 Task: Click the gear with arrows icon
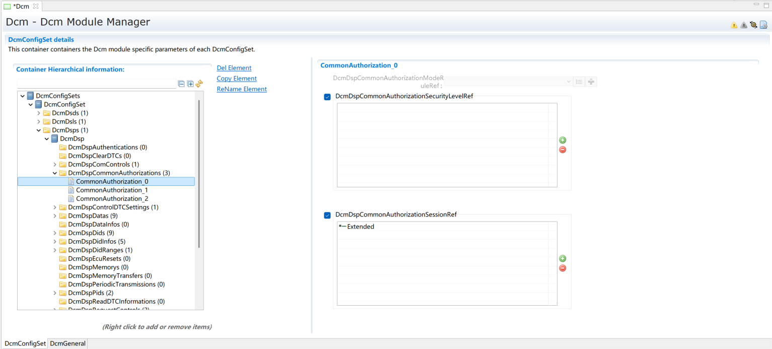point(753,25)
